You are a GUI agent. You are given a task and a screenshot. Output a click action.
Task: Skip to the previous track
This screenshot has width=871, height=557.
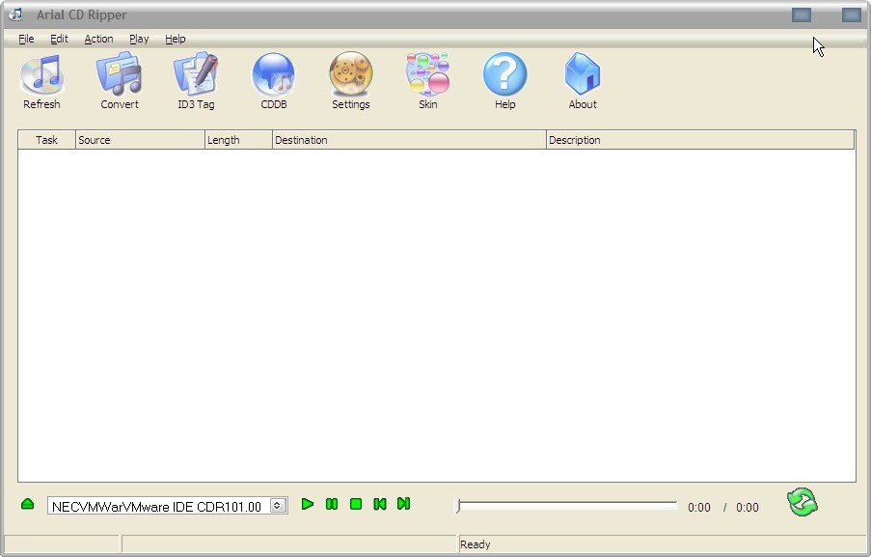pyautogui.click(x=380, y=504)
